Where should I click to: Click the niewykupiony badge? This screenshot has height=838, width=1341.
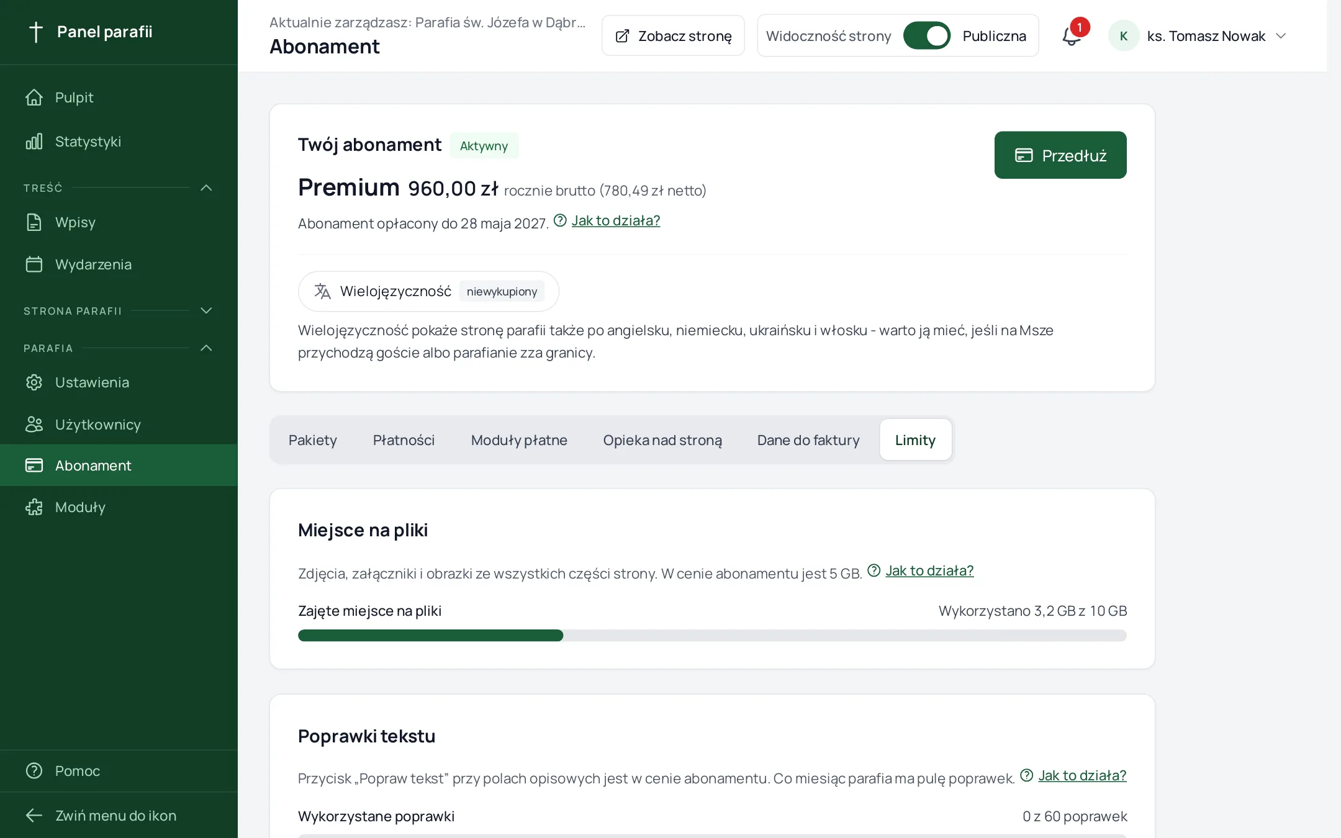(x=502, y=291)
